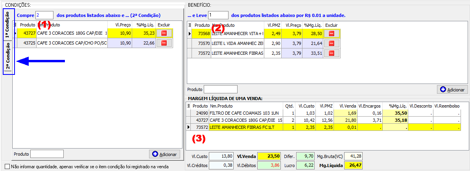Switch to the 2ª Condição tab
This screenshot has height=171, width=470.
[8, 56]
